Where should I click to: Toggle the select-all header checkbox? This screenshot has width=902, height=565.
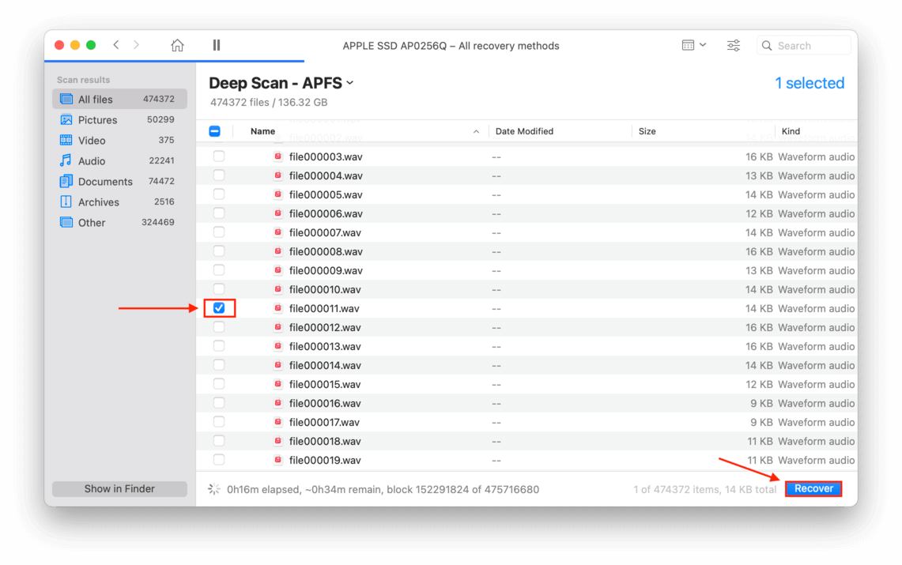214,131
